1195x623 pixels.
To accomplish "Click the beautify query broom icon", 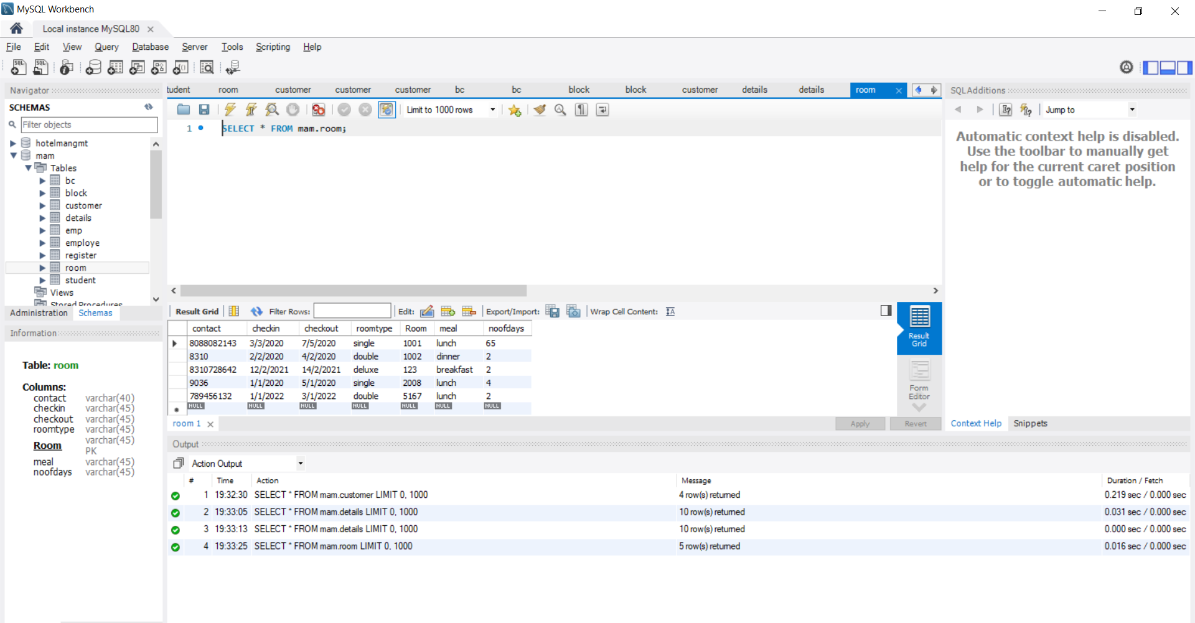I will pyautogui.click(x=539, y=110).
